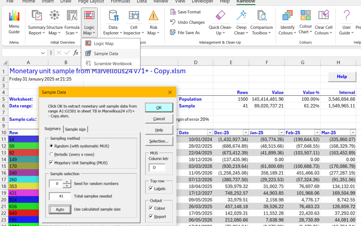361x226 pixels.
Task: Open the Summary Report tool
Action: [x=36, y=22]
